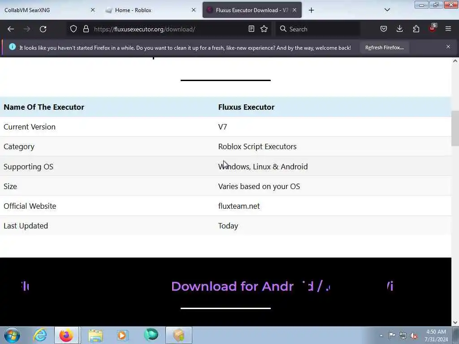Click the Firefox taskbar icon
The width and height of the screenshot is (459, 344).
tap(66, 335)
